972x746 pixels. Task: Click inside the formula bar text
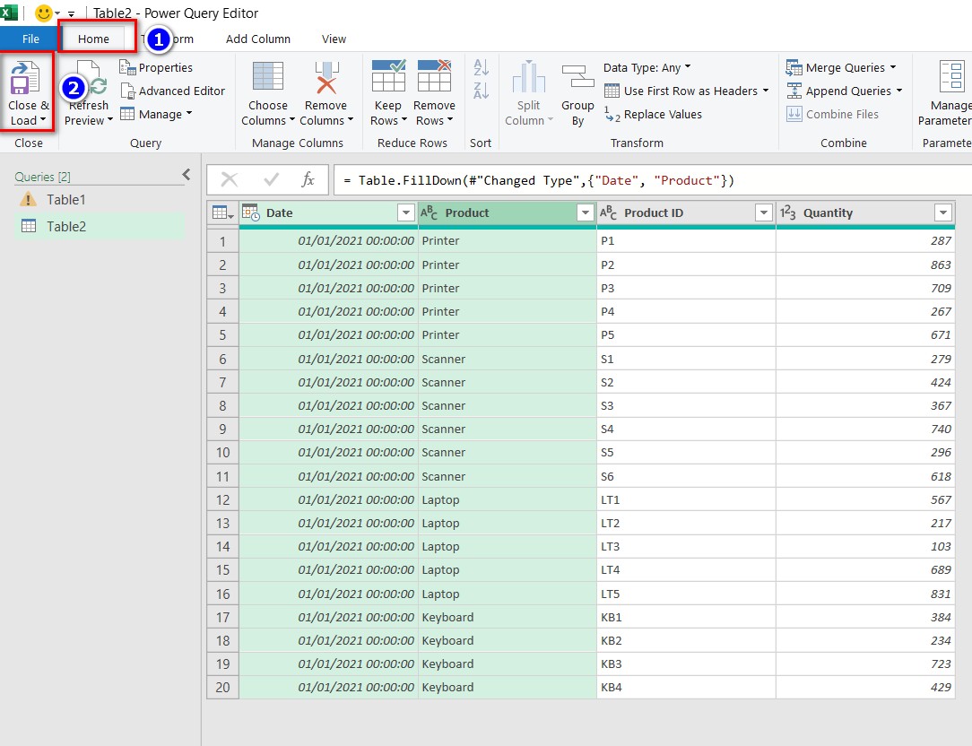click(628, 180)
